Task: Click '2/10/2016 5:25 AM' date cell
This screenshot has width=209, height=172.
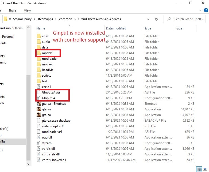Action: click(119, 92)
